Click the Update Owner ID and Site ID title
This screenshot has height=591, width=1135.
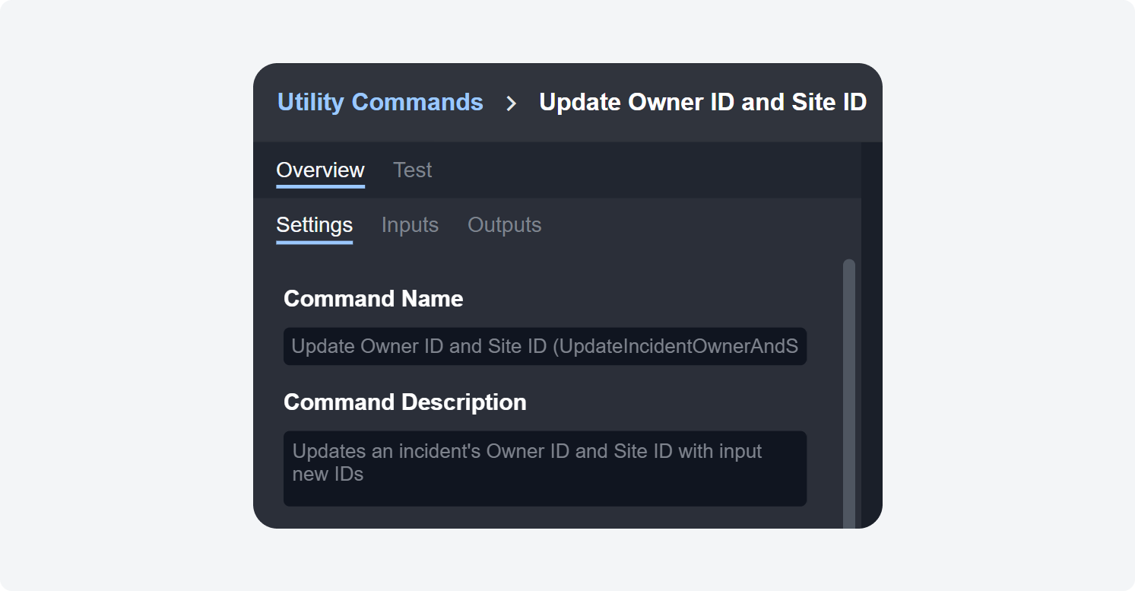click(702, 102)
